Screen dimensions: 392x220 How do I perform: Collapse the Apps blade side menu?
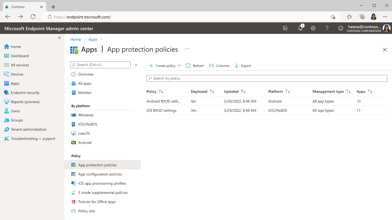pyautogui.click(x=136, y=65)
